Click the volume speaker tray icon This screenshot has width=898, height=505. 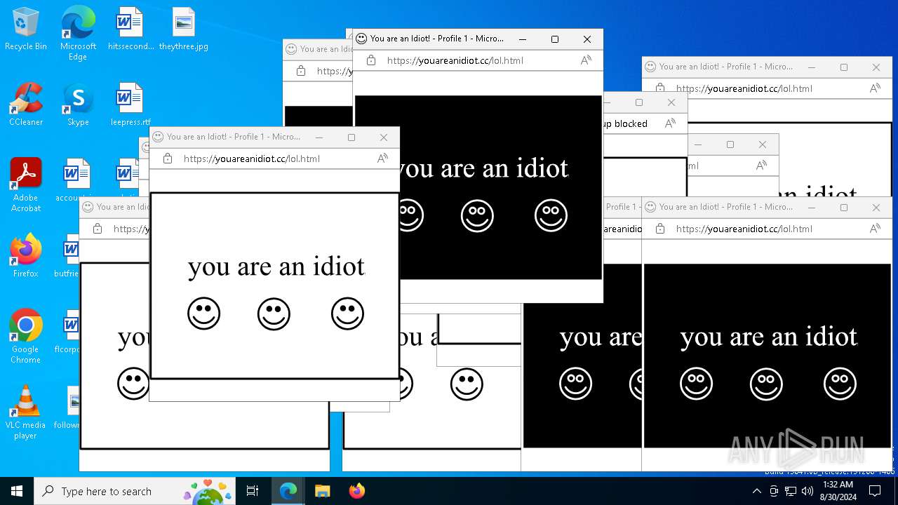pyautogui.click(x=807, y=491)
